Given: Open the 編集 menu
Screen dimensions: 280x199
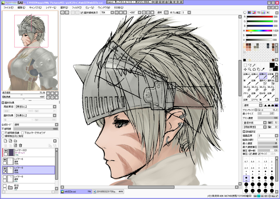Looking at the screenshot, I should (x=21, y=7).
